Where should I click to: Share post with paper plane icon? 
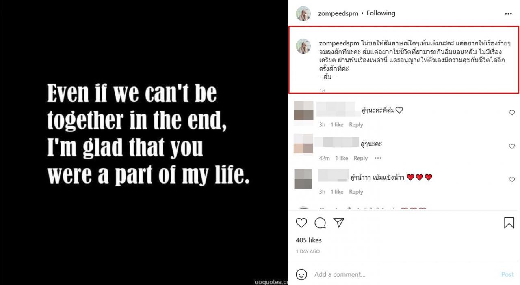[339, 223]
